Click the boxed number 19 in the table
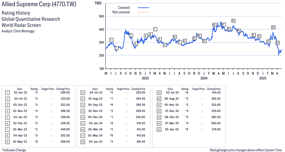The width and height of the screenshot is (285, 152). coord(159,93)
